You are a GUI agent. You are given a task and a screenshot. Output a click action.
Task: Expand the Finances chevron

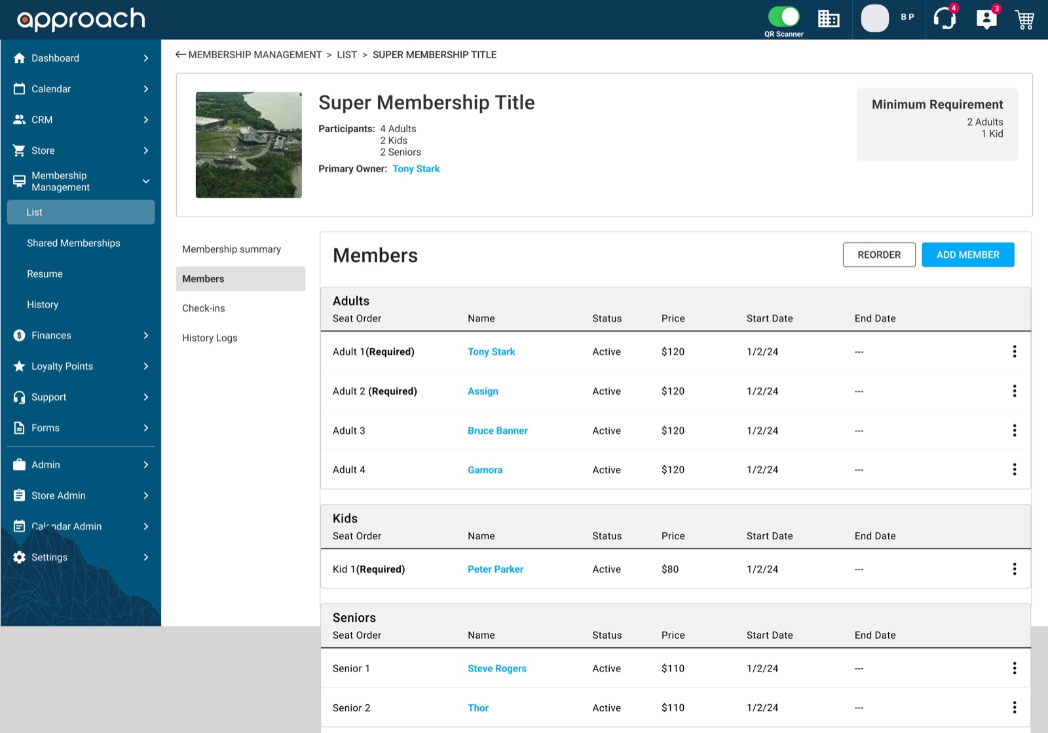[146, 335]
